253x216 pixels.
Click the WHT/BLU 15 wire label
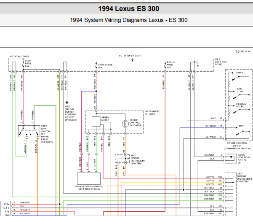(214, 126)
